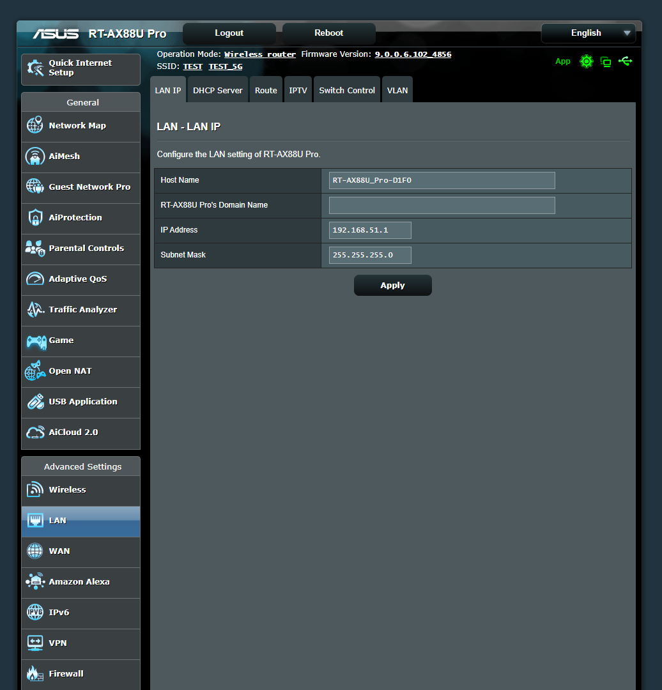Click the "LAN - LAN IP" heading text
Viewport: 662px width, 690px height.
point(189,126)
